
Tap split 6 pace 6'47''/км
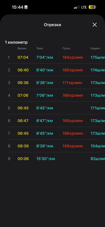45,121
